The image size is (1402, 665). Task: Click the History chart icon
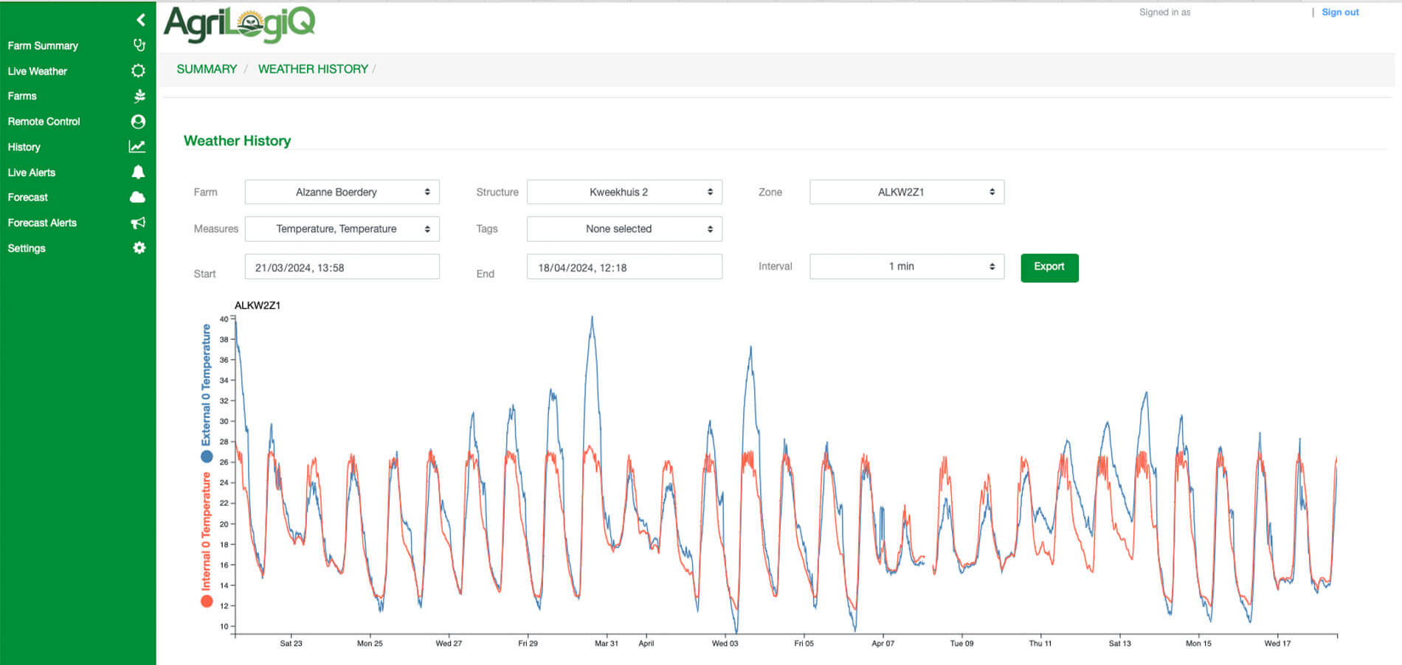point(137,147)
